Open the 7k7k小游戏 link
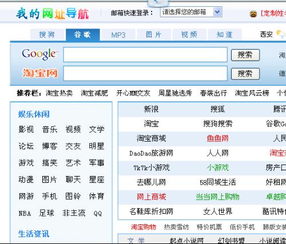The image size is (286, 244). [x=151, y=167]
